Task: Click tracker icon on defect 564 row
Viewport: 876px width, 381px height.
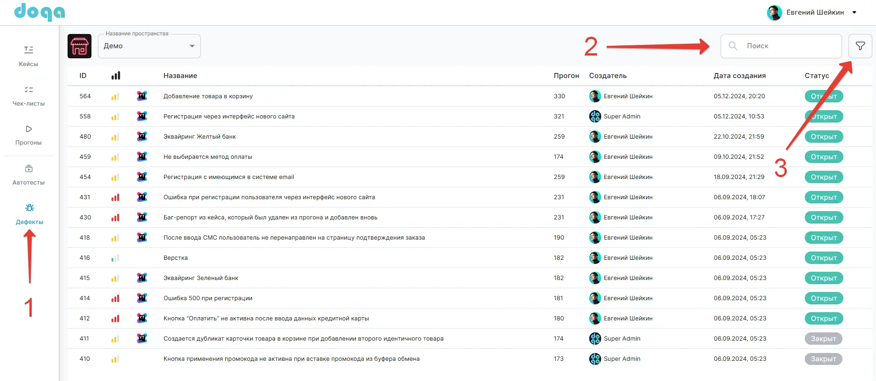Action: click(x=142, y=96)
